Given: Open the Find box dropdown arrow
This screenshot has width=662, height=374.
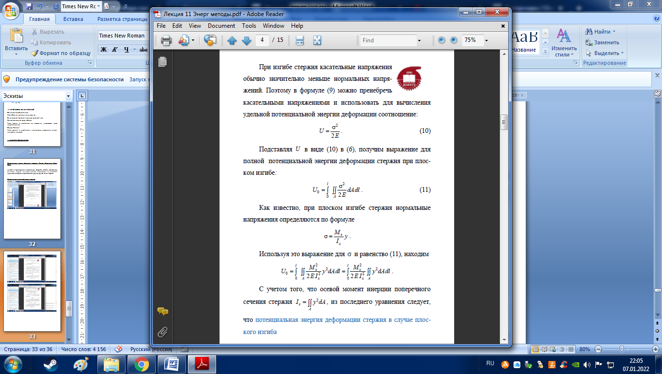Looking at the screenshot, I should click(419, 40).
